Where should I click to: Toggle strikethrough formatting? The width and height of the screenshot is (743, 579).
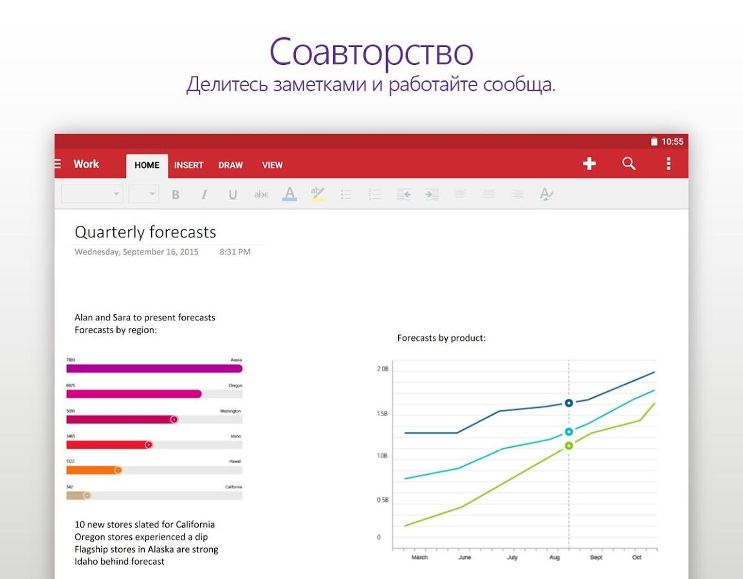tap(261, 194)
